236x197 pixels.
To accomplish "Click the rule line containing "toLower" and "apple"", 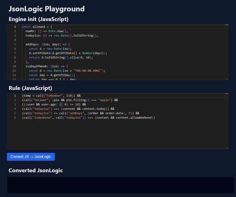I will tap(70, 100).
